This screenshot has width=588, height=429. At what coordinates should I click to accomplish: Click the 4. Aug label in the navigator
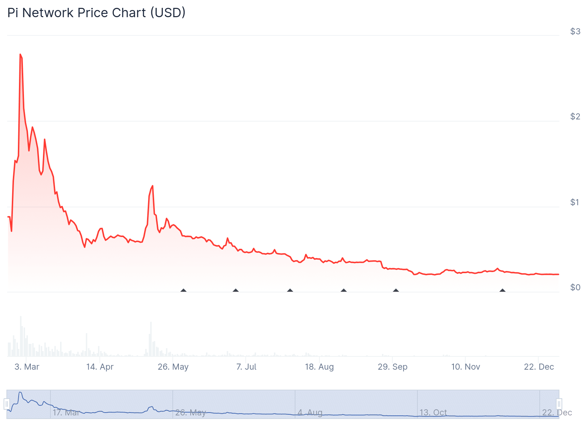(310, 413)
